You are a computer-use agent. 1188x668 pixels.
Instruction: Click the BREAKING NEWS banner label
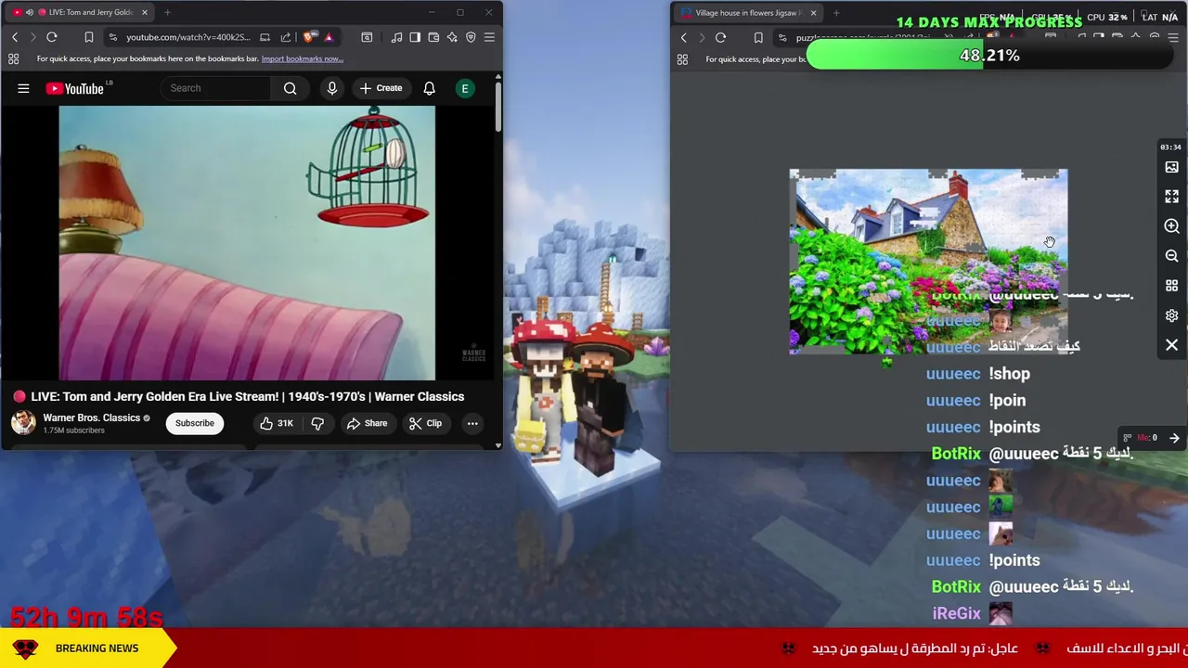pos(97,649)
